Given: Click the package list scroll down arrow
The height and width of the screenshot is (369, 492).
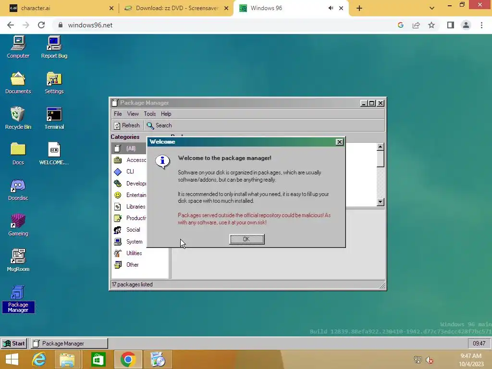Looking at the screenshot, I should coord(381,202).
